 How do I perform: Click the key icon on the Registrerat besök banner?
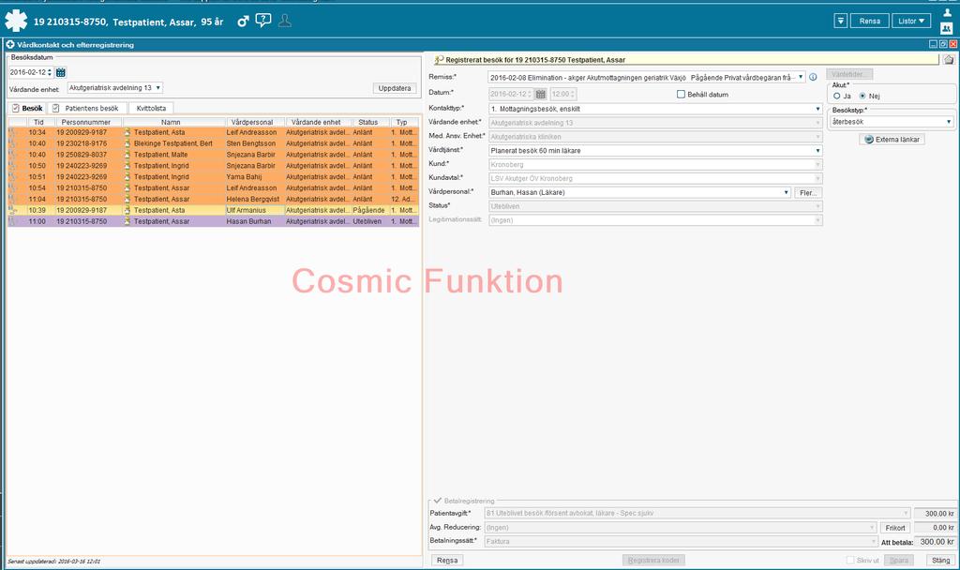point(439,60)
